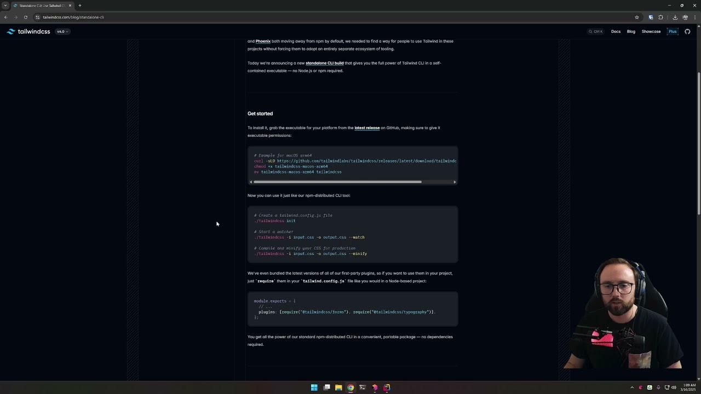Click the Get started heading

[x=260, y=113]
